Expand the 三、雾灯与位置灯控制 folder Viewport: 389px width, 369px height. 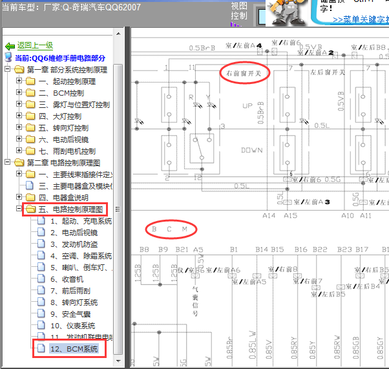19,104
